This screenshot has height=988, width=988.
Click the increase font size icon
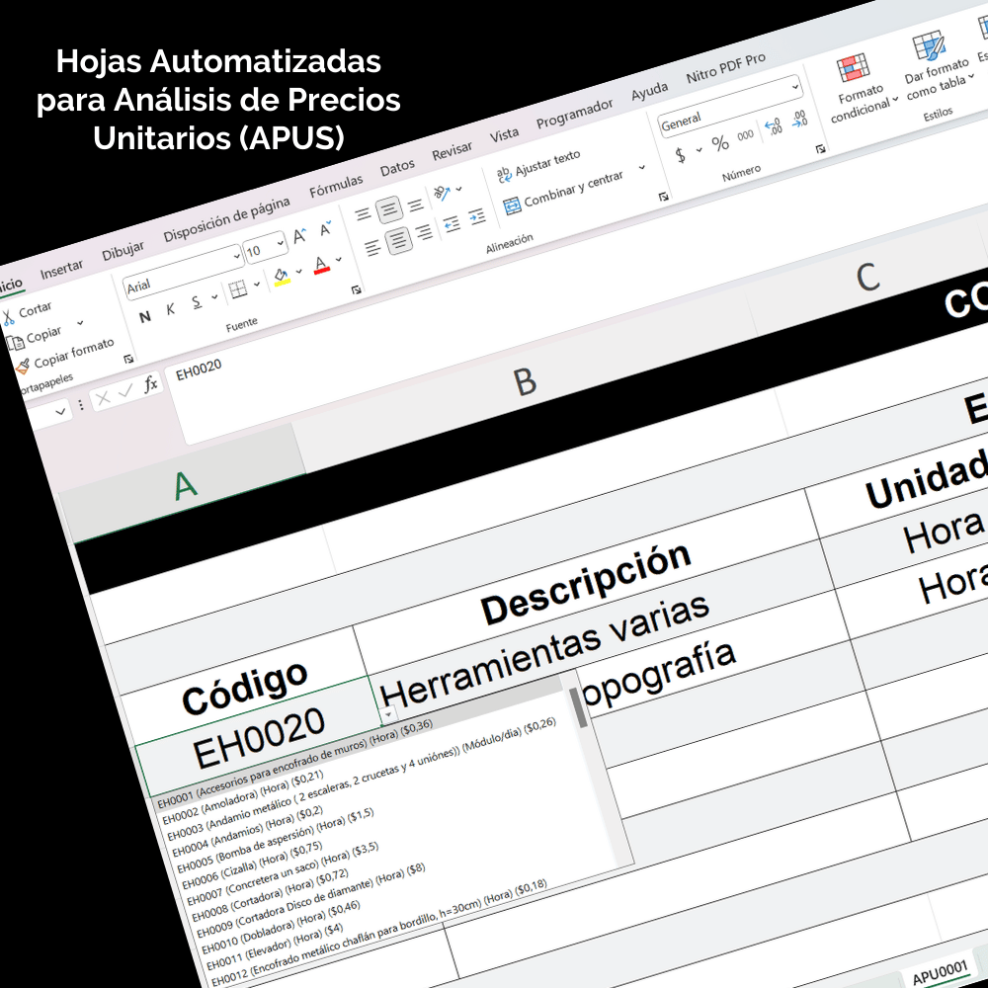300,236
